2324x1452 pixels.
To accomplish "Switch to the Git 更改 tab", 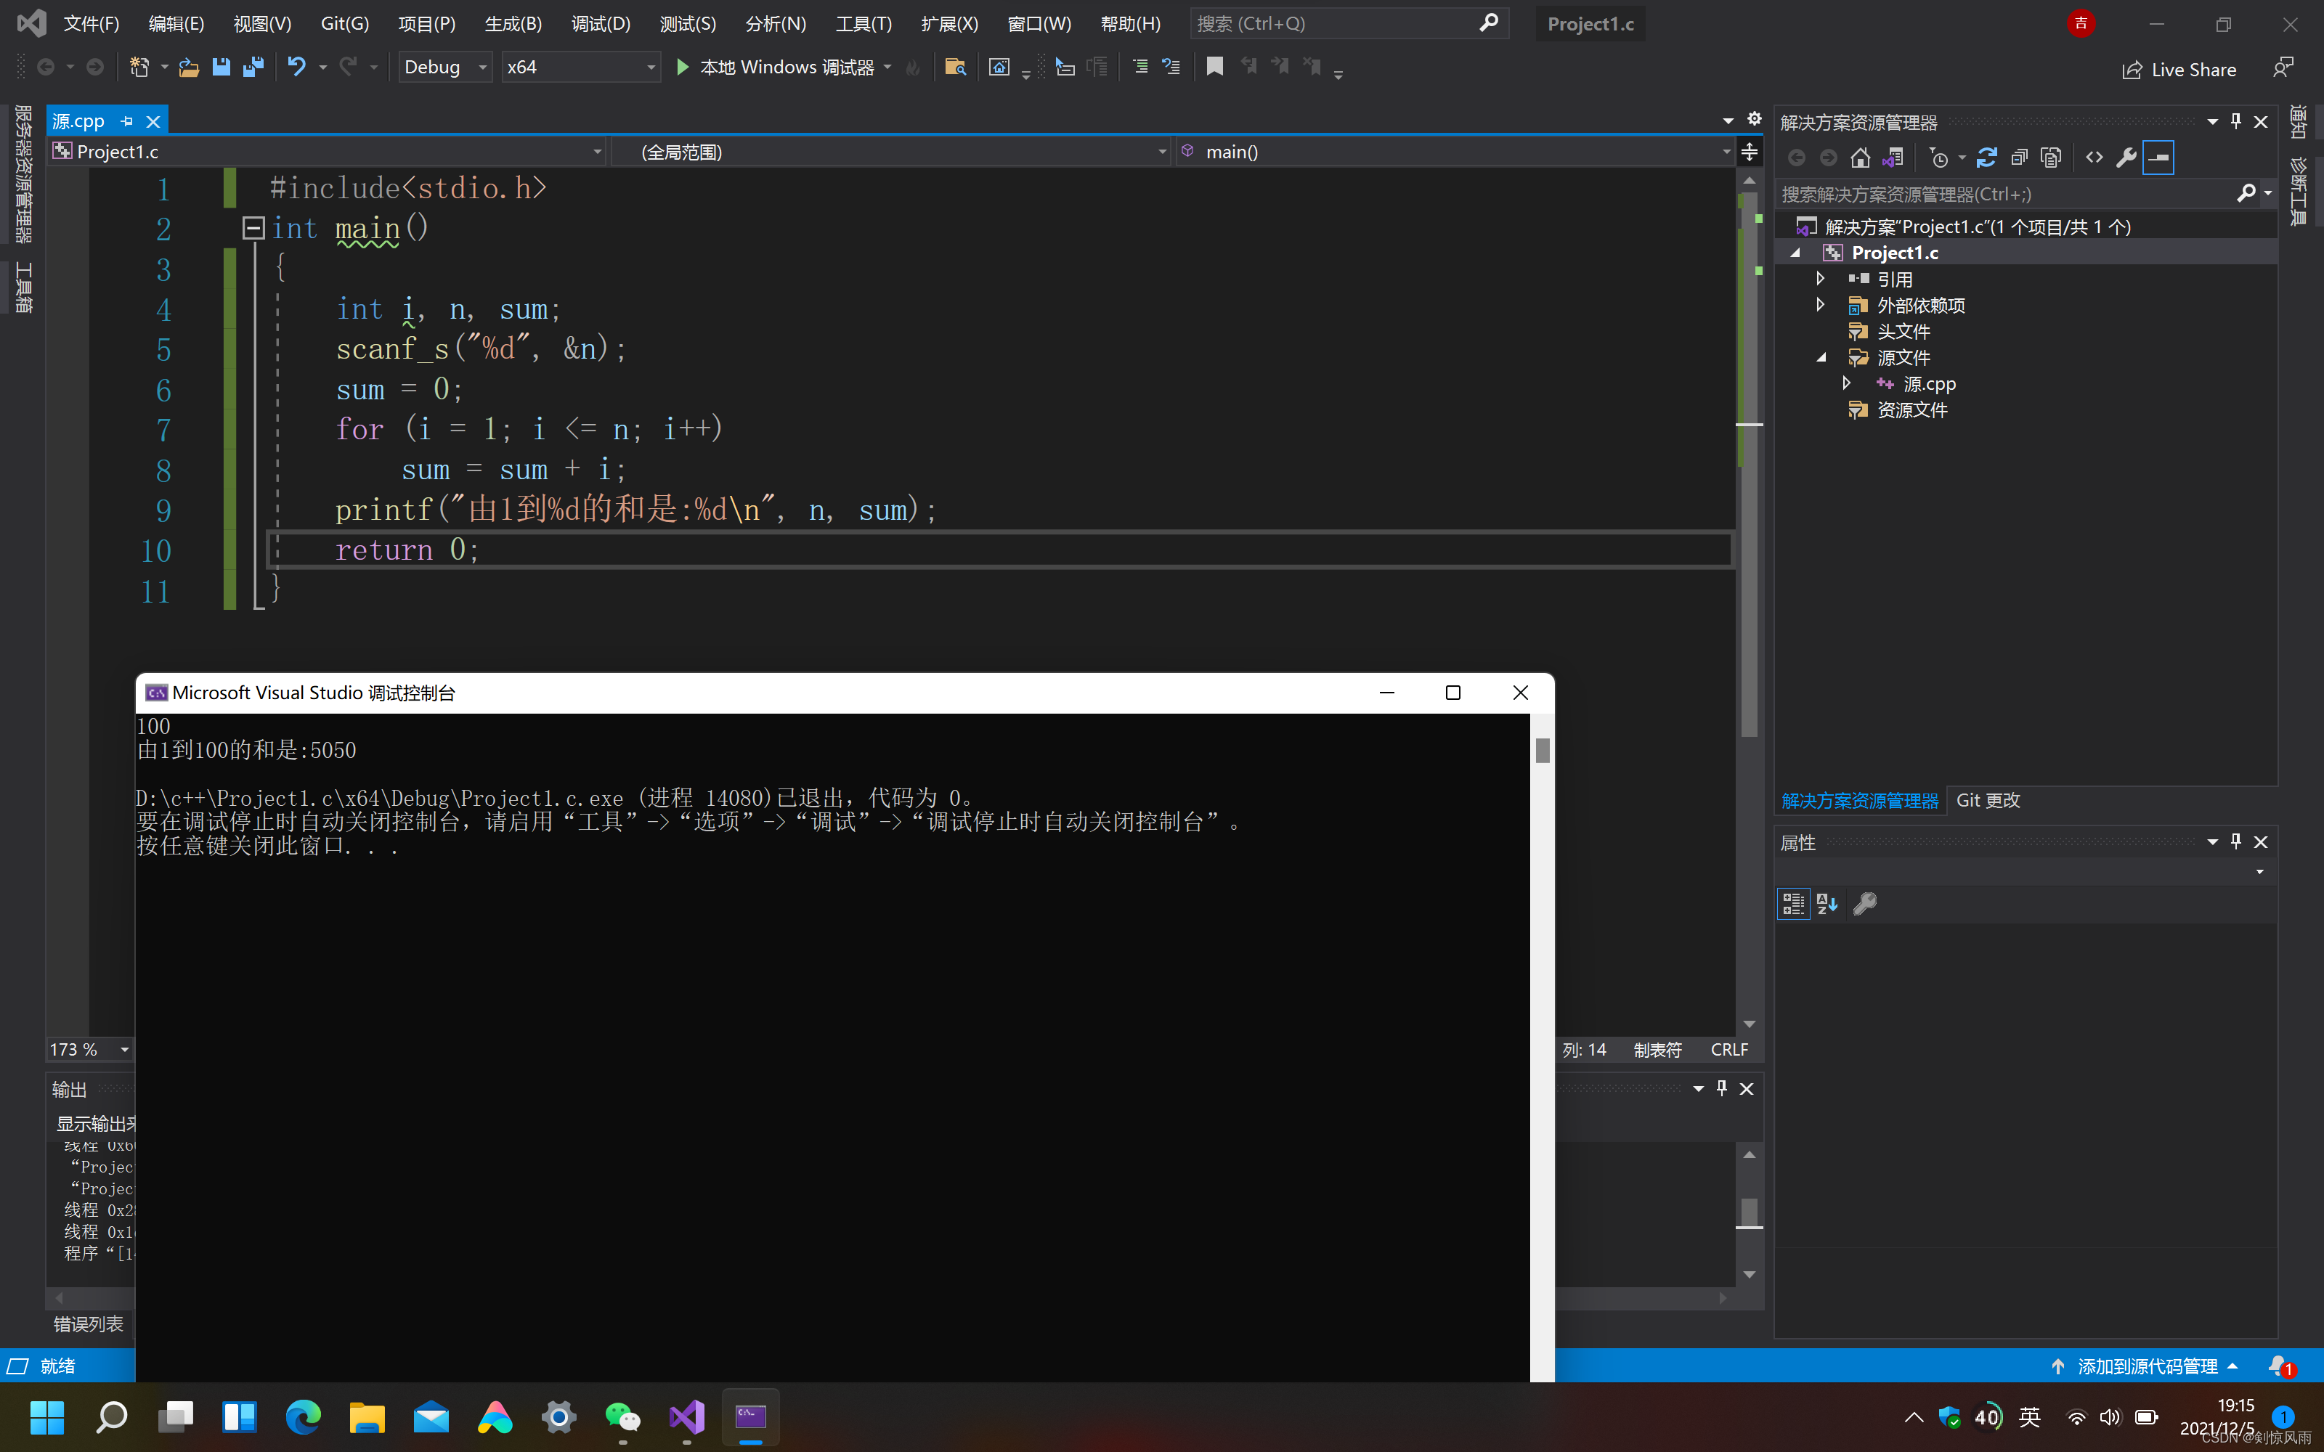I will click(1988, 801).
